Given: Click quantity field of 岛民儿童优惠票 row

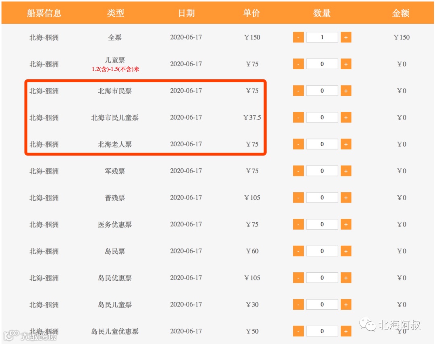Looking at the screenshot, I should 322,331.
